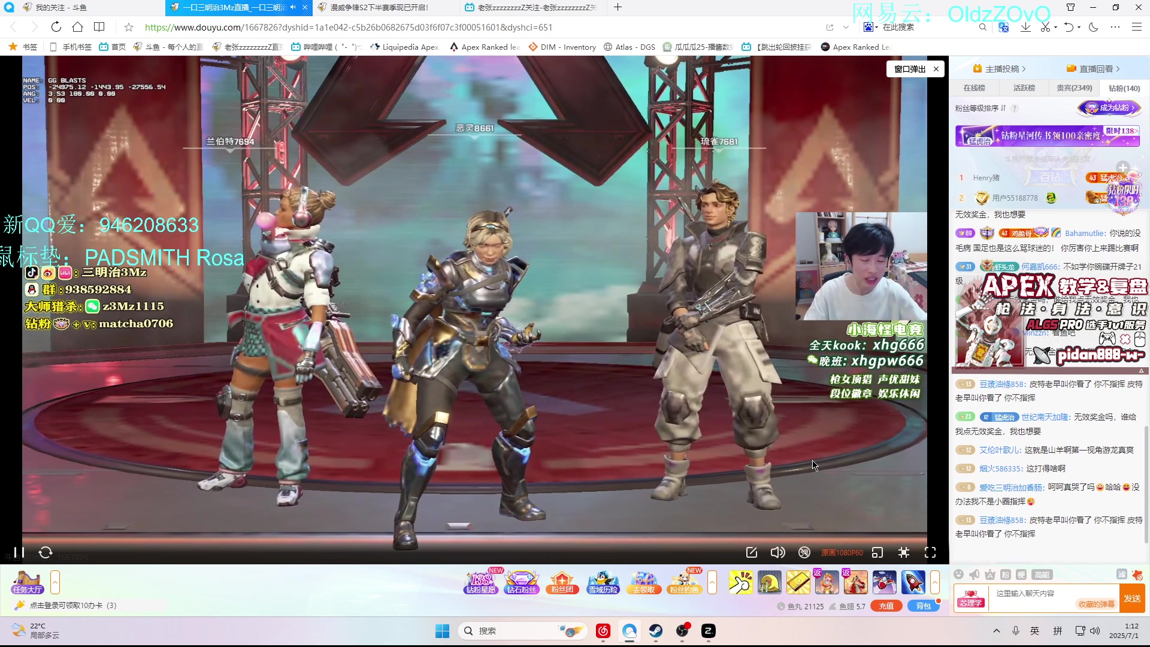Toggle picture-in-picture mini window mode
Viewport: 1150px width, 647px height.
point(877,552)
